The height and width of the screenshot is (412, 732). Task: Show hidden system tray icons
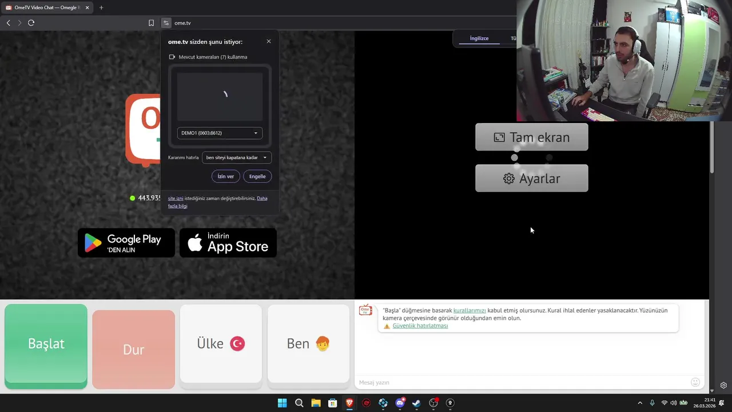pos(640,403)
